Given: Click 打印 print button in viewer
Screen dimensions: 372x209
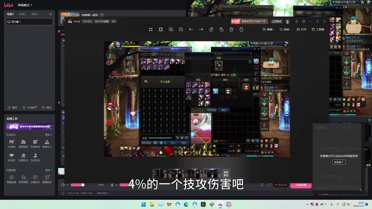Looking at the screenshot, I should (x=302, y=29).
